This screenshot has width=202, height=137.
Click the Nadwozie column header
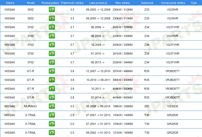pos(147,3)
